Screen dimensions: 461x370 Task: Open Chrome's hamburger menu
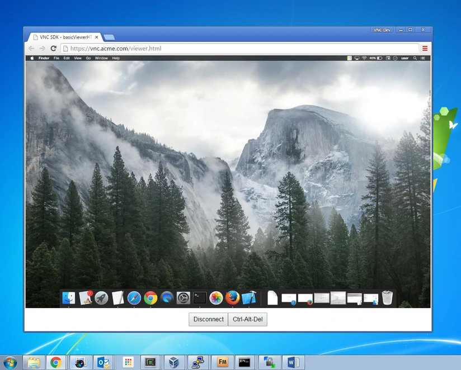click(425, 49)
